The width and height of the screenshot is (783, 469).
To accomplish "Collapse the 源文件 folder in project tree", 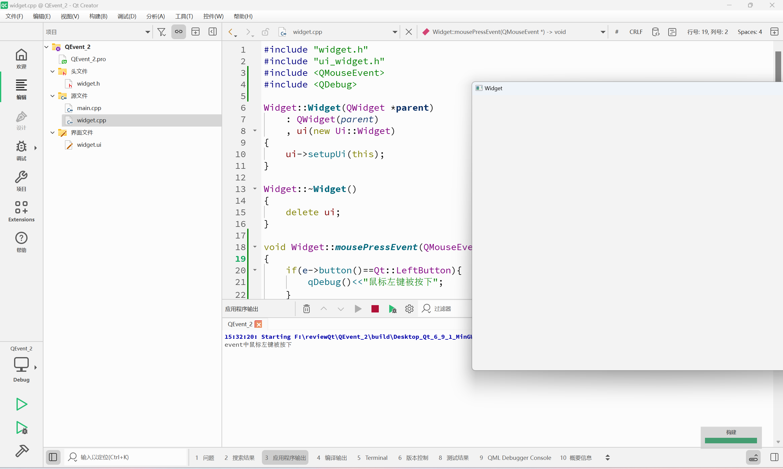I will pos(53,96).
